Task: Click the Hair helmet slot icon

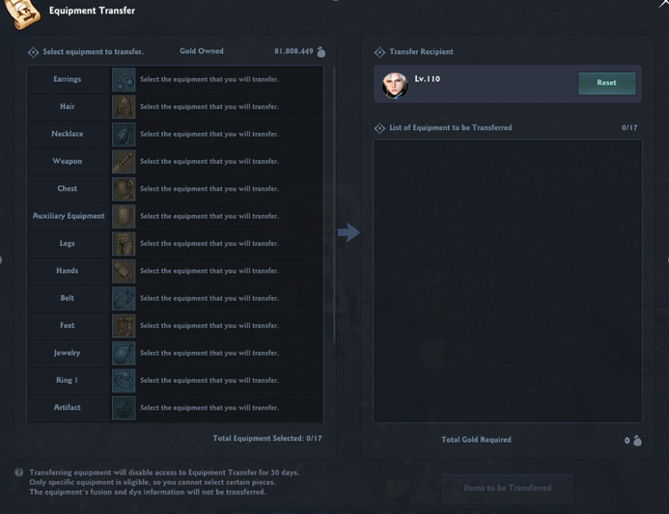Action: click(124, 107)
